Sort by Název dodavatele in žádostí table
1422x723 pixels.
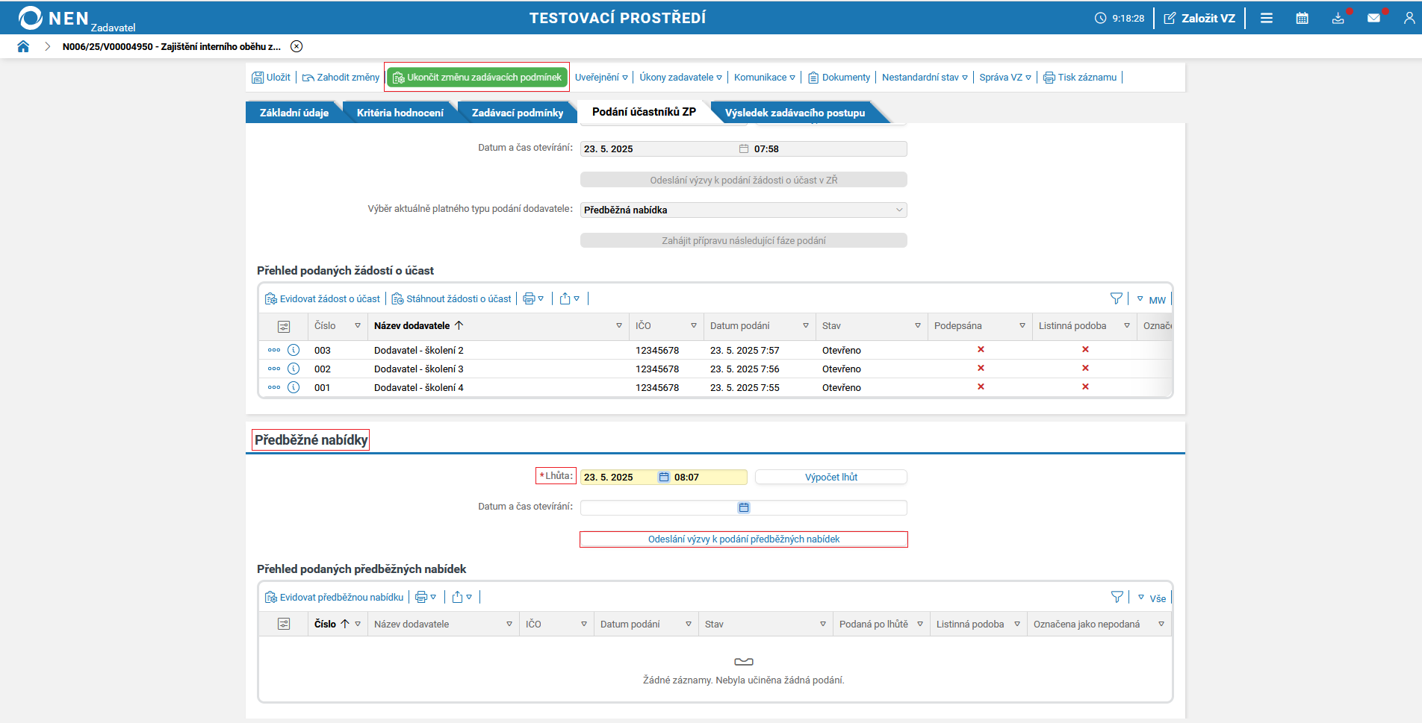click(412, 325)
